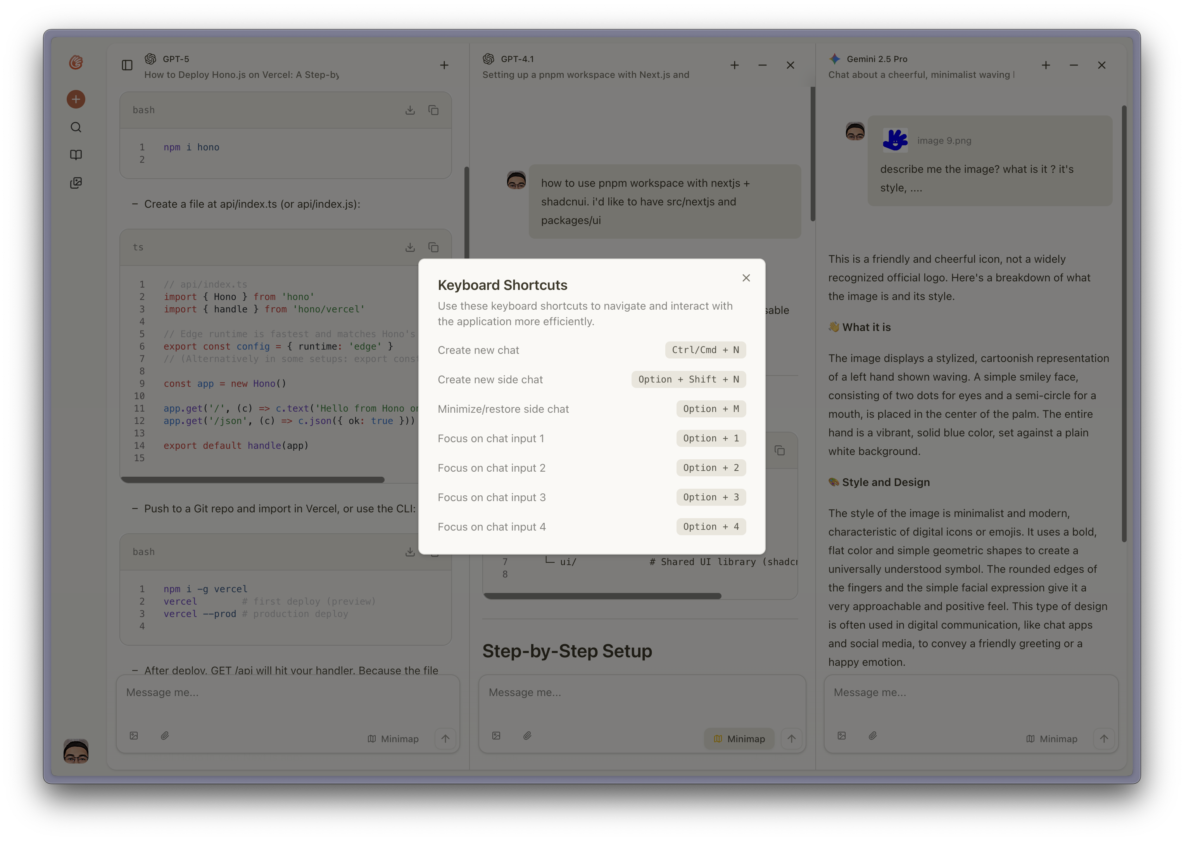This screenshot has height=841, width=1184.
Task: Copy the npm i hono bash snippet
Action: tap(433, 110)
